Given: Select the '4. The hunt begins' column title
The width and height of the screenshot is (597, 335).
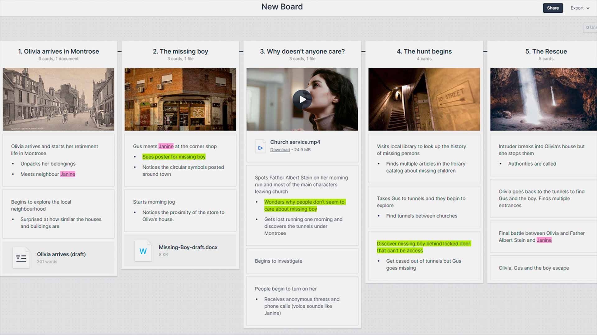Looking at the screenshot, I should click(424, 51).
